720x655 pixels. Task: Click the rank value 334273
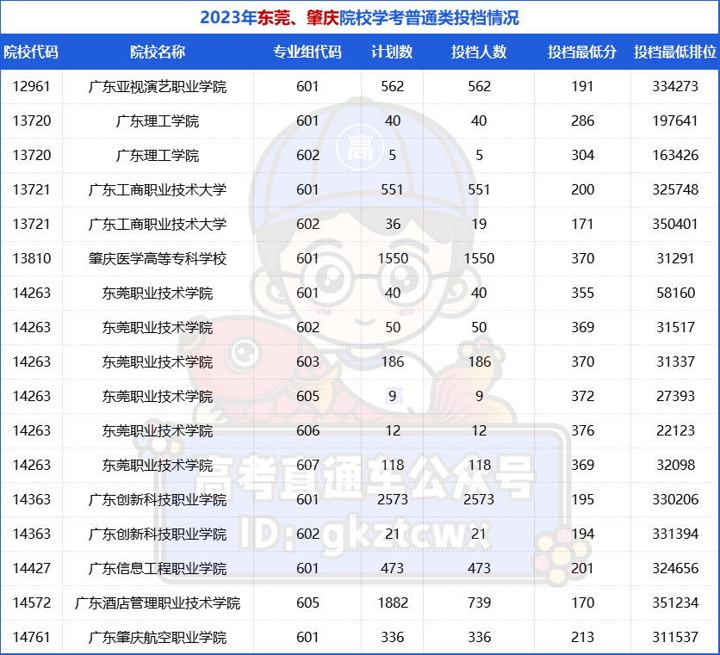tap(675, 86)
